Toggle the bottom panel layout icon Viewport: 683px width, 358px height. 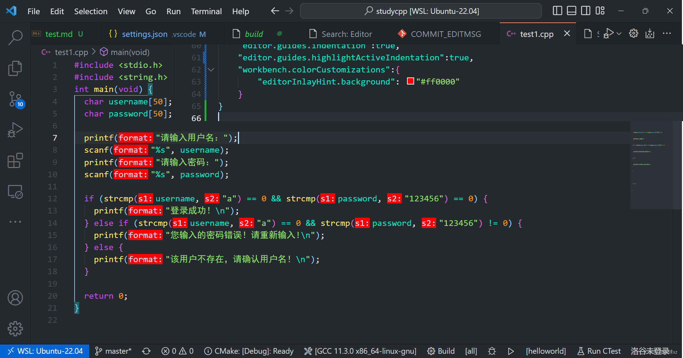pos(571,11)
